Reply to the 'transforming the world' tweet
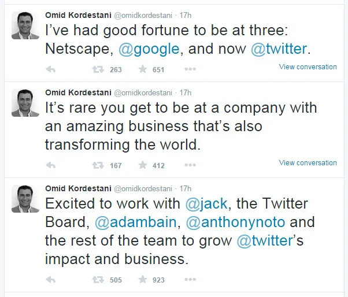The width and height of the screenshot is (348, 297). 50,165
